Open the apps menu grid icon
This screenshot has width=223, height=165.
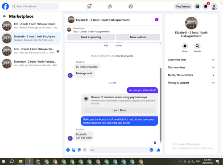coord(197,6)
